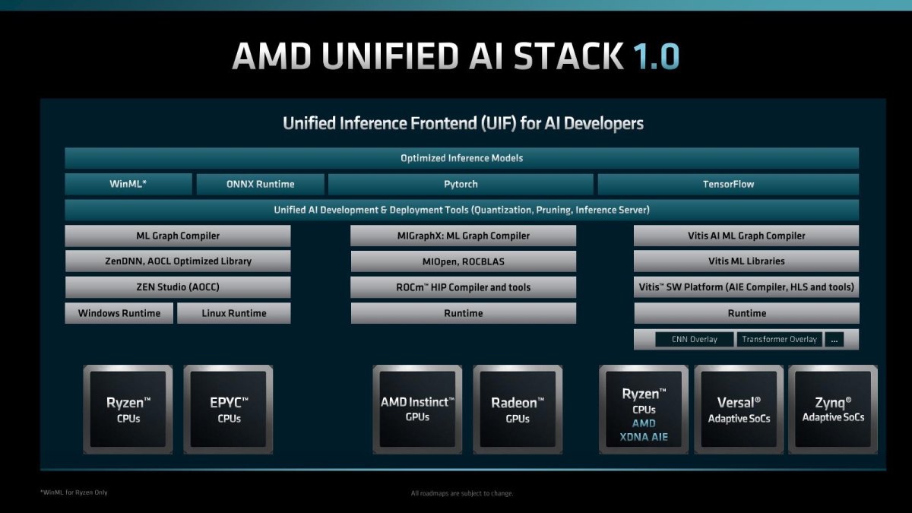Enable the ONNX Runtime option
Screen dimensions: 912x513
[x=261, y=184]
